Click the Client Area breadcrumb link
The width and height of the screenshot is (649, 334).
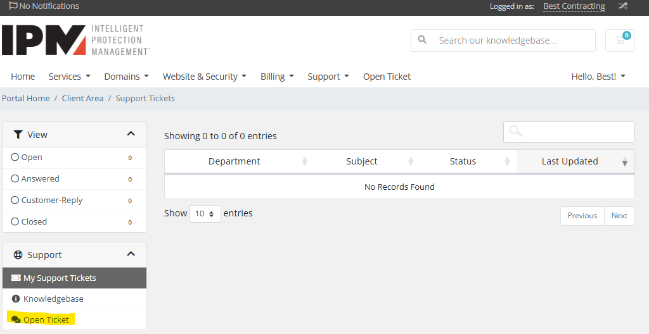pyautogui.click(x=82, y=99)
